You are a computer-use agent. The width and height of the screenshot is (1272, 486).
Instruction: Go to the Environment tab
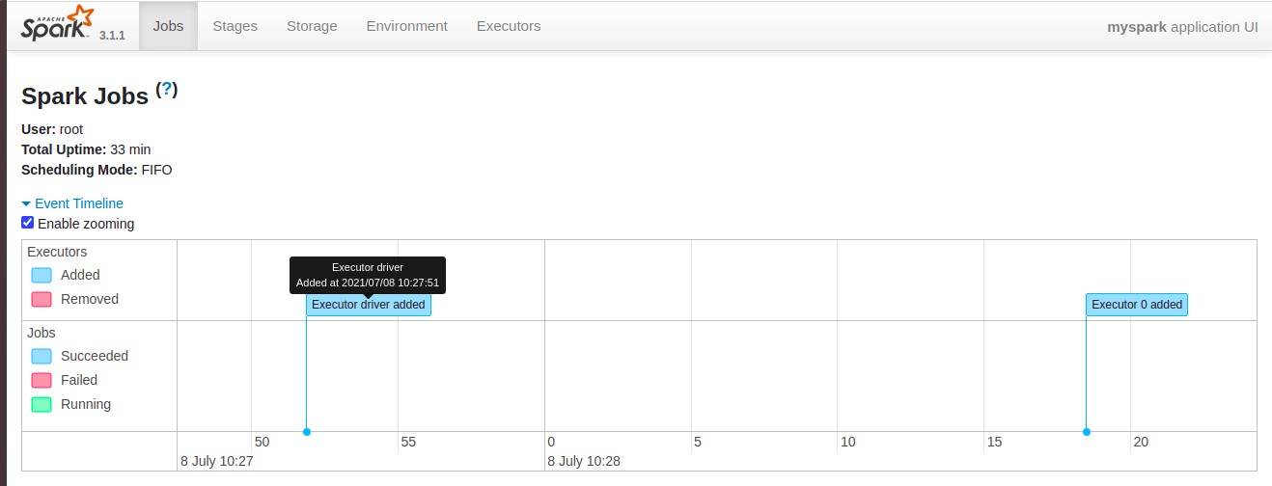point(406,26)
